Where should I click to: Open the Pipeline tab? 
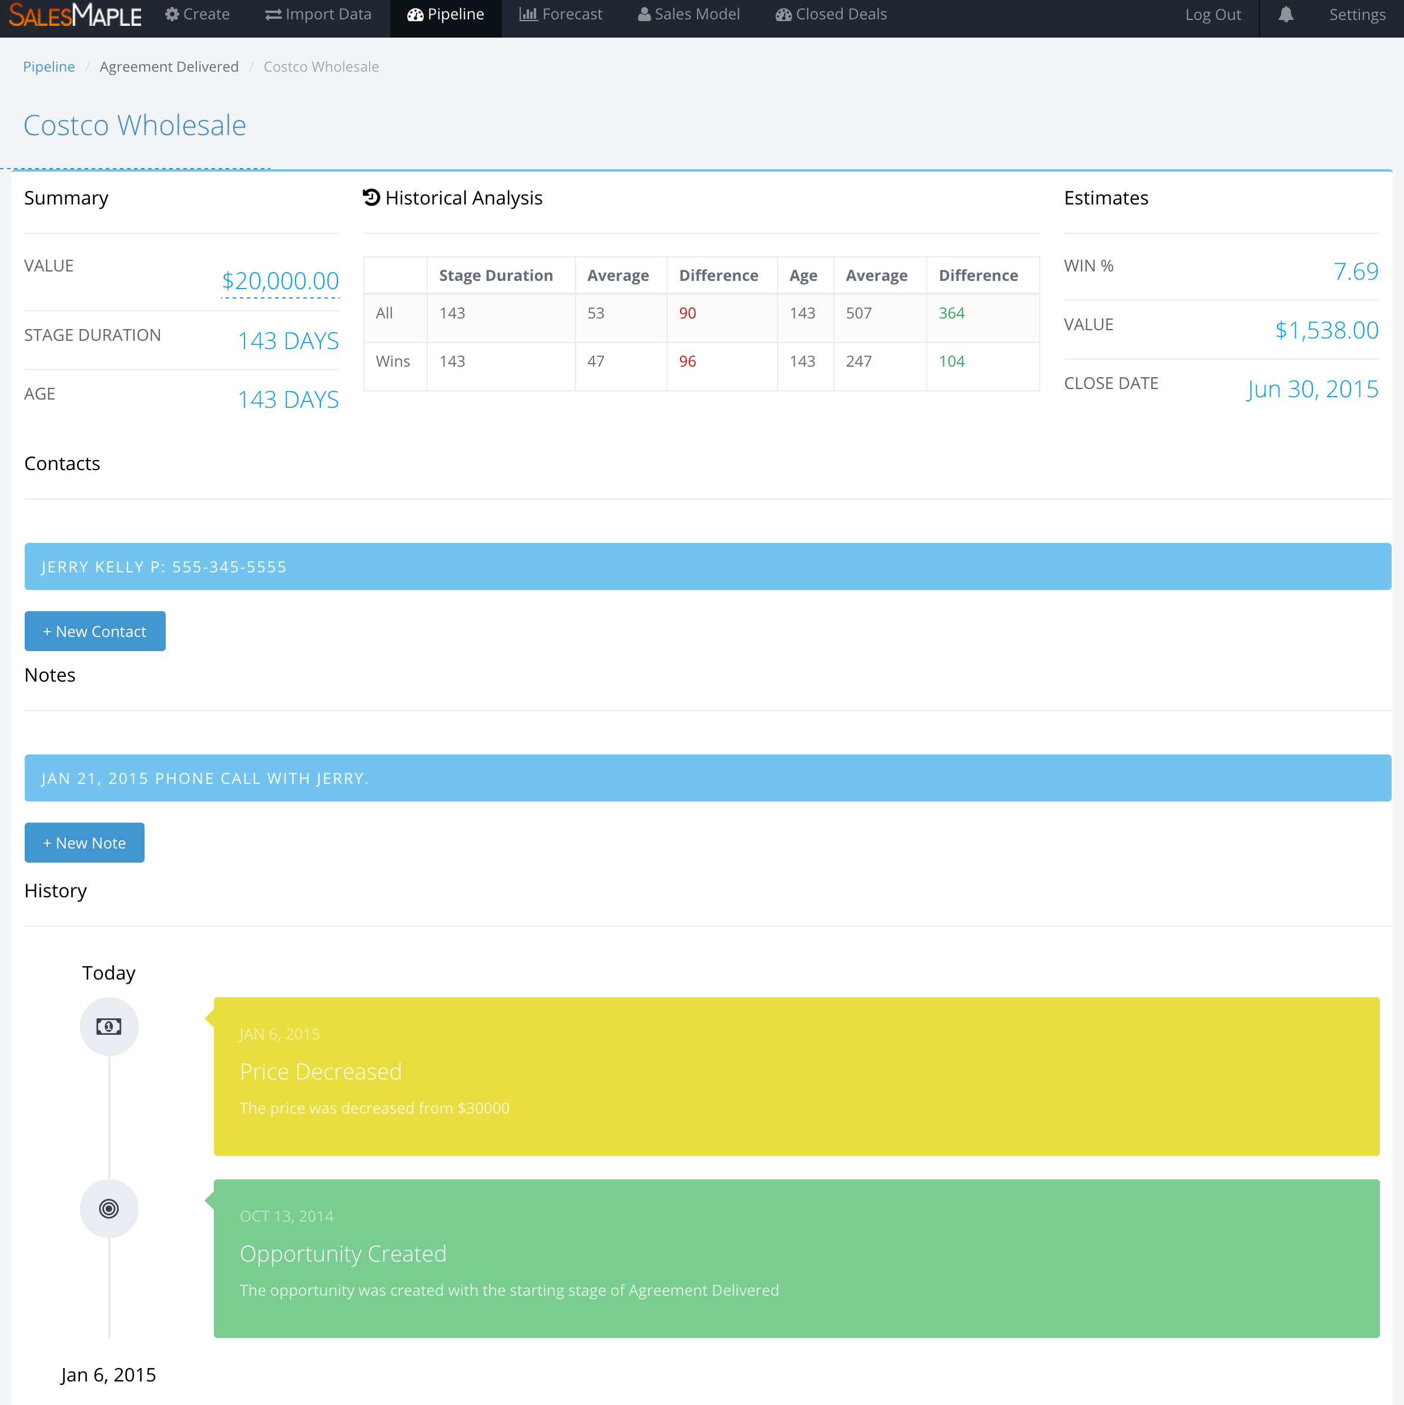point(445,15)
